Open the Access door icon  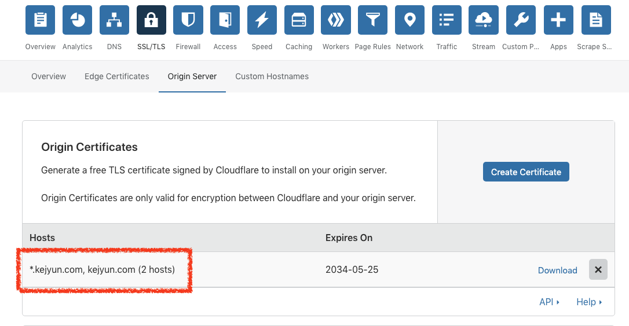225,20
